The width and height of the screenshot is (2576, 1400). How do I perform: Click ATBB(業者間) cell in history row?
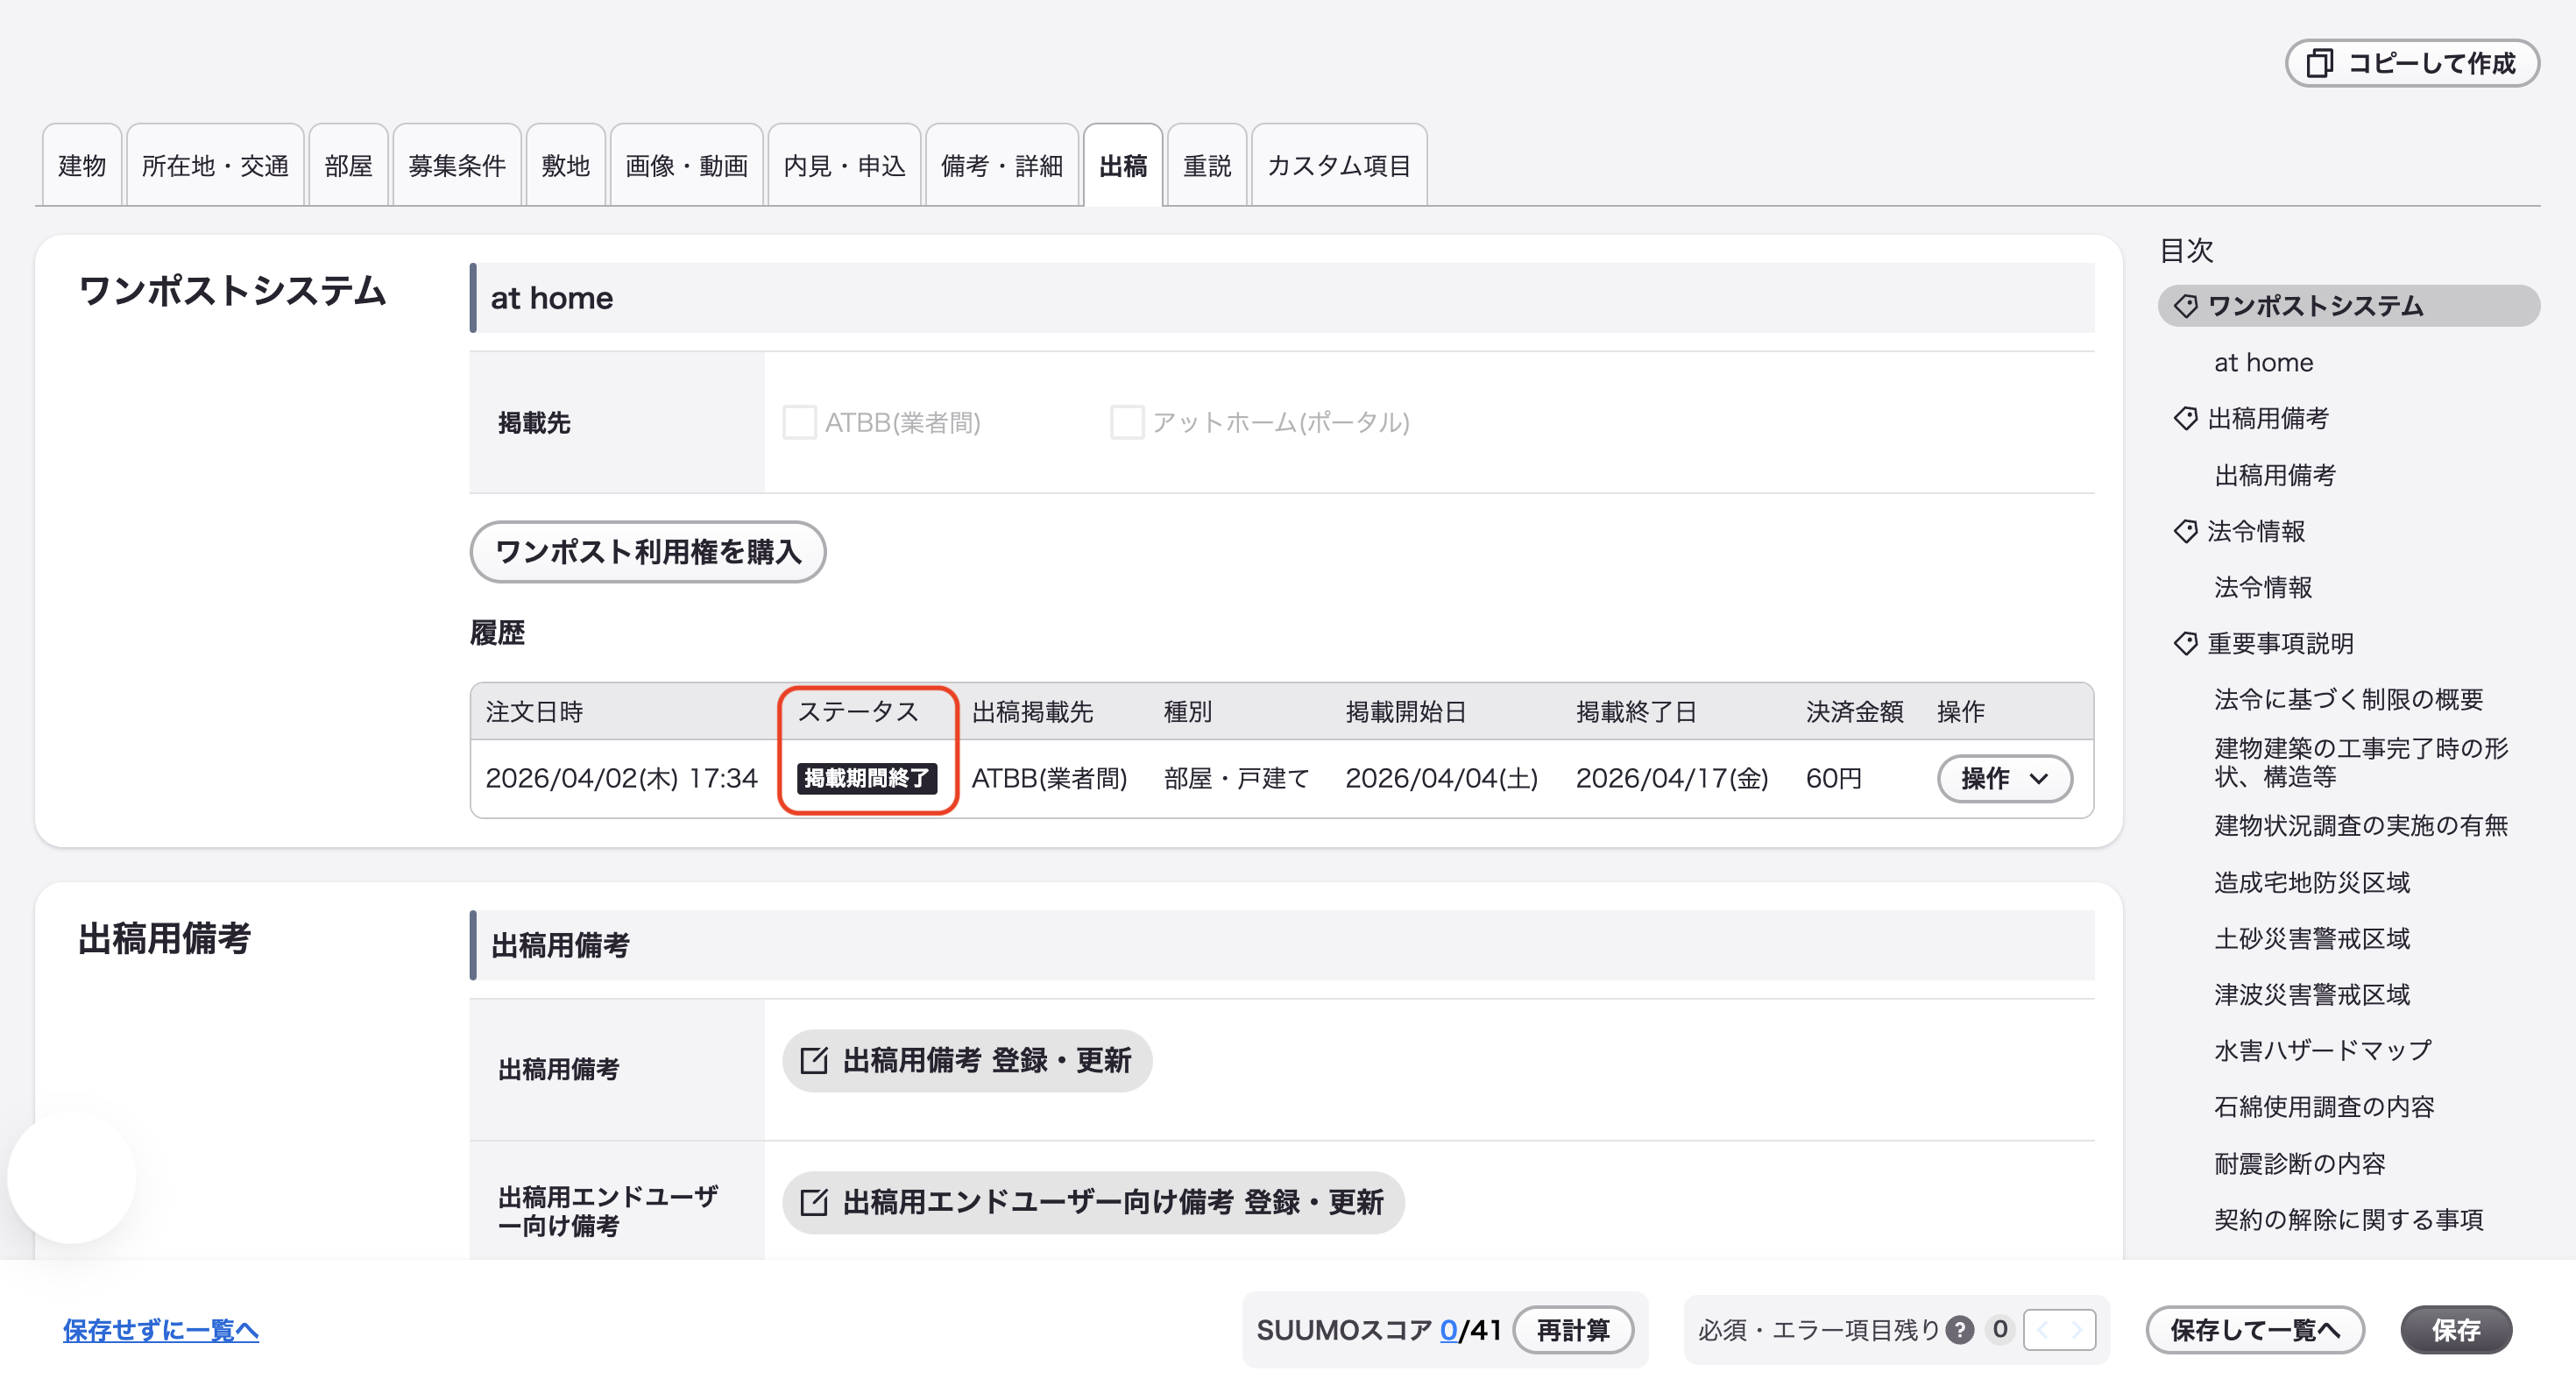coord(1049,778)
